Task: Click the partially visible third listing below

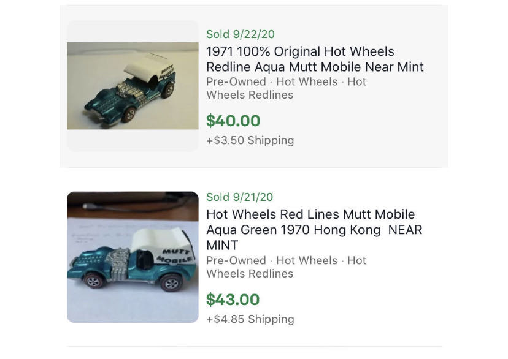Action: point(254,354)
